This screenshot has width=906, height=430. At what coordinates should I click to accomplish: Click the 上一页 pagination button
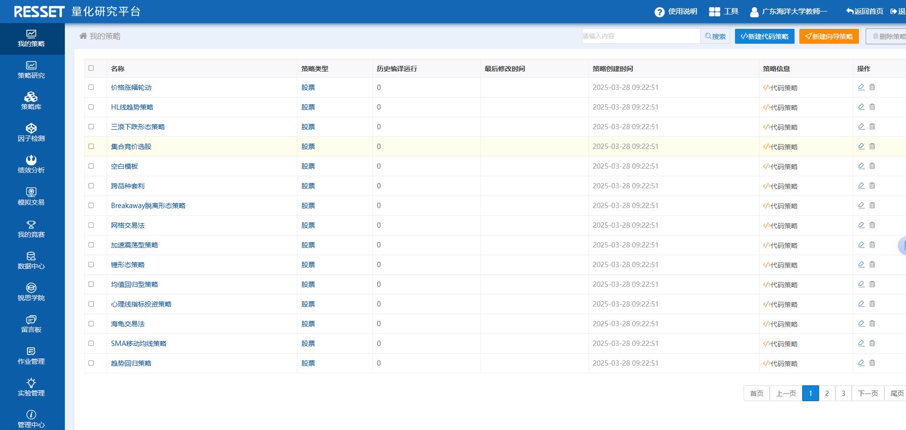(x=786, y=393)
